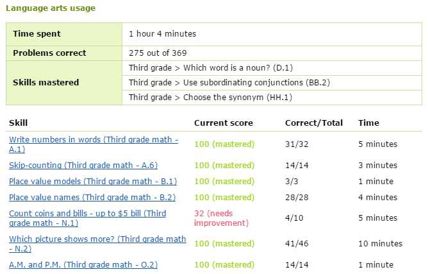Open A.M. and P.M. O.2 skill link
The width and height of the screenshot is (428, 274).
click(x=83, y=265)
